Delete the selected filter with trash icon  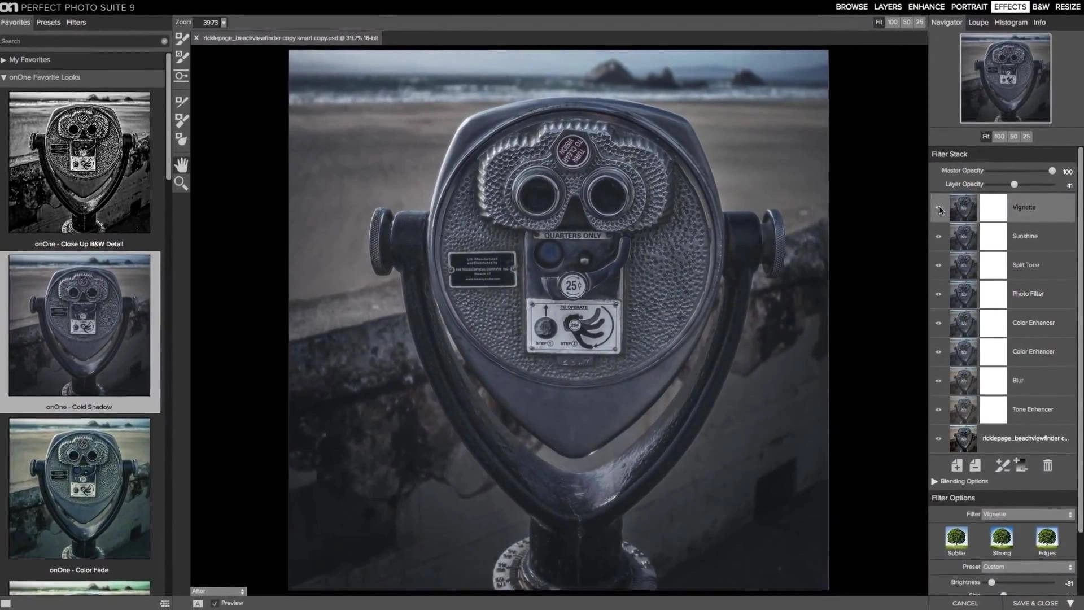1048,465
